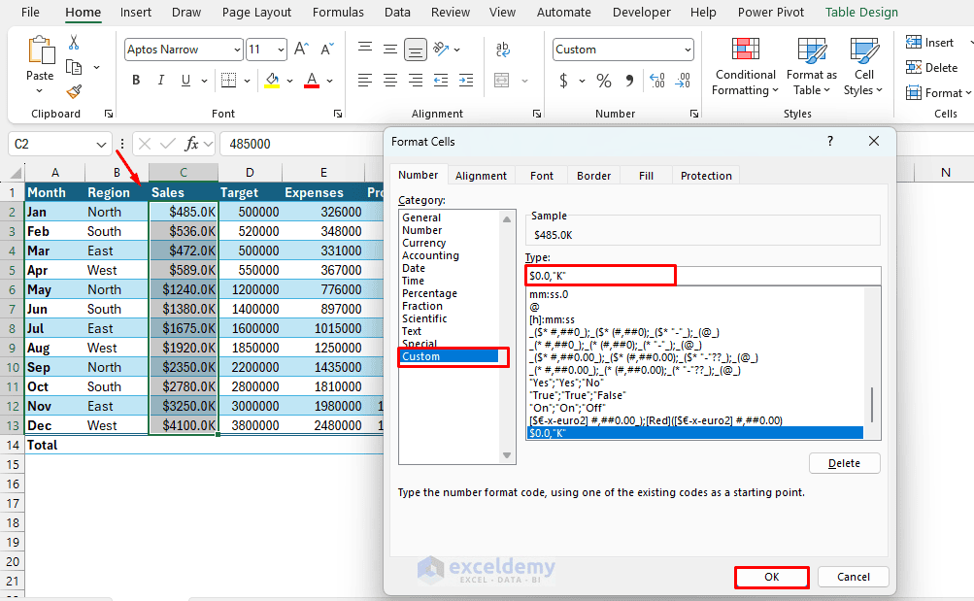
Task: Click the Decrease Decimal icon
Action: point(682,80)
